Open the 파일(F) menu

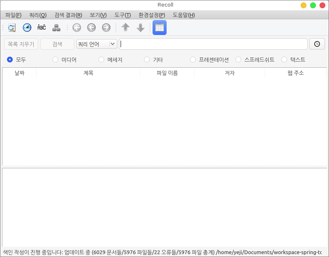(13, 15)
